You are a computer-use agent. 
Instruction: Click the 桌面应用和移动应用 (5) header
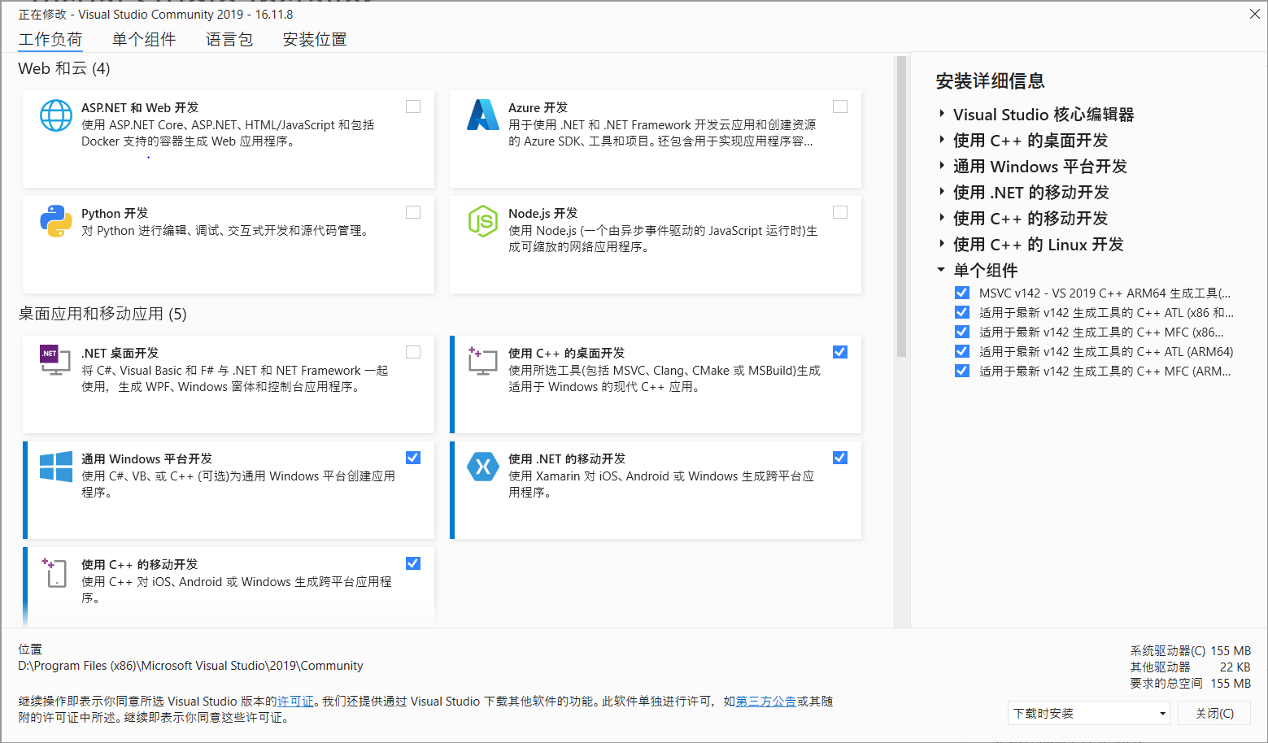[x=102, y=314]
